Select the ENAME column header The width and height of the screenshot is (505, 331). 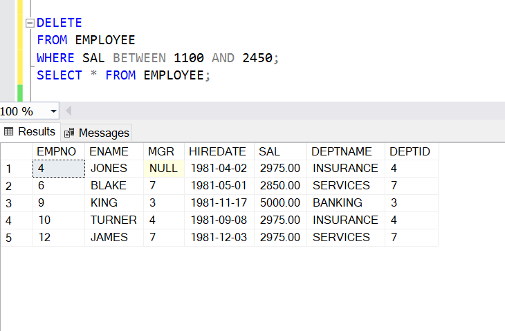(114, 151)
